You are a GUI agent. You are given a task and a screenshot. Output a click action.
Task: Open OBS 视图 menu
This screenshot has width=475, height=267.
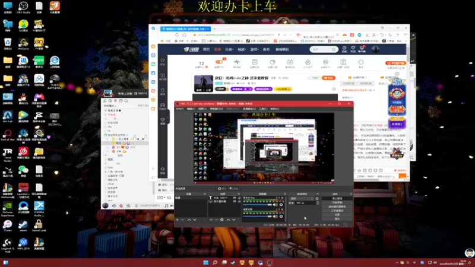point(202,109)
